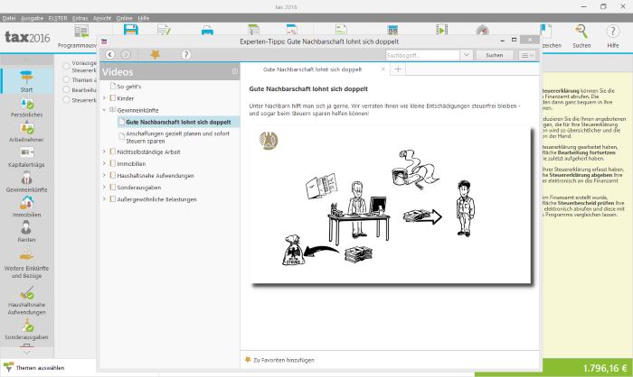633x377 pixels.
Task: Open Kapitalerträge section in sidebar
Action: coord(26,158)
